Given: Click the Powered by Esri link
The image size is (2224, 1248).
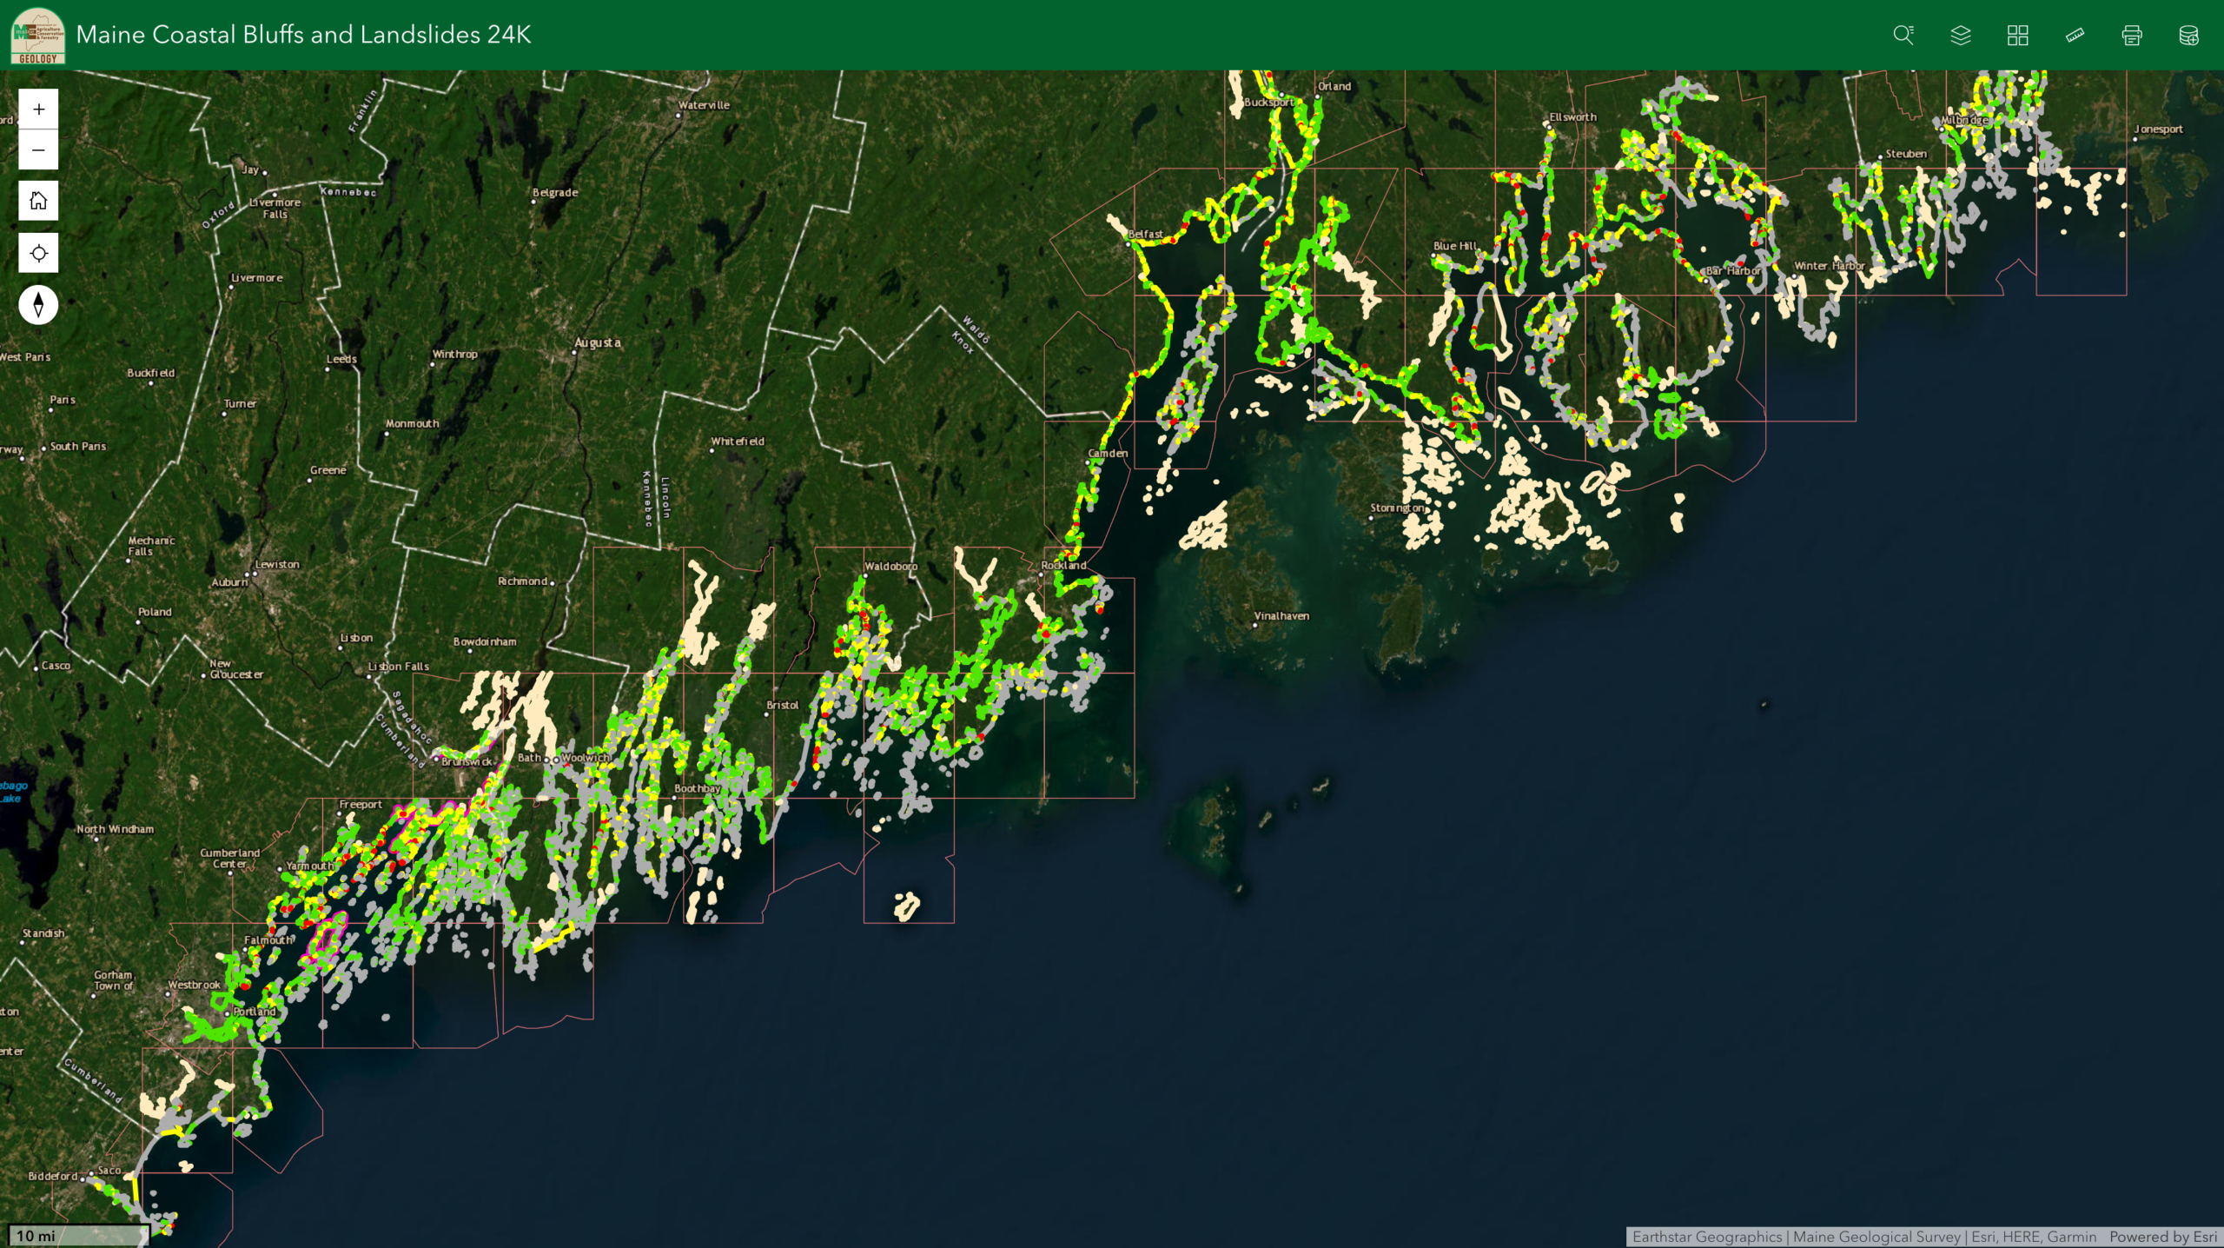Looking at the screenshot, I should [2162, 1237].
